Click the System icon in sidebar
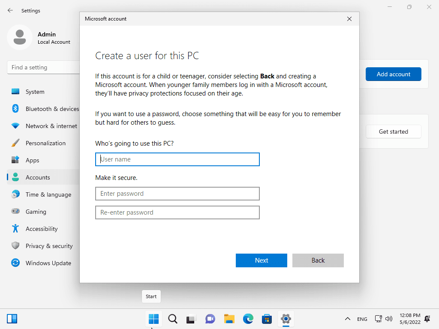This screenshot has width=439, height=329. point(15,92)
